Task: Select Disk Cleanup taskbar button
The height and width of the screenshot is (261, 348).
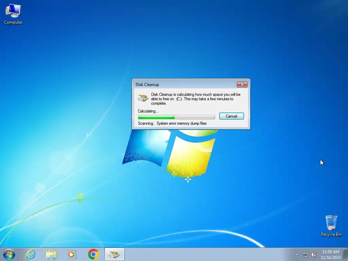Action: (114, 254)
